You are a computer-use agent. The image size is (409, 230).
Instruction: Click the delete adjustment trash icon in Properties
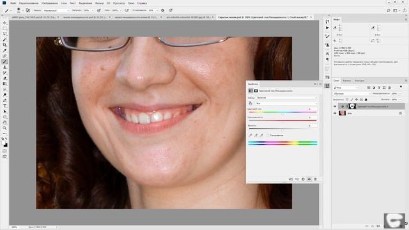click(315, 179)
